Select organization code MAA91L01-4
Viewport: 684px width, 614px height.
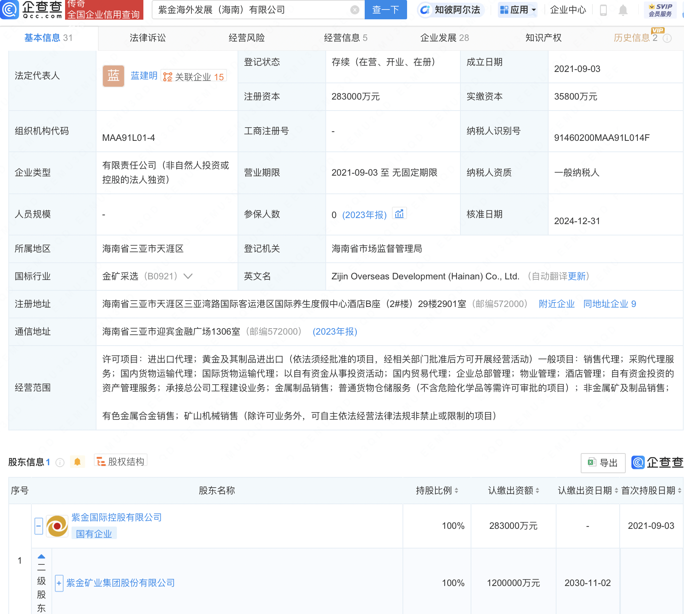click(129, 138)
